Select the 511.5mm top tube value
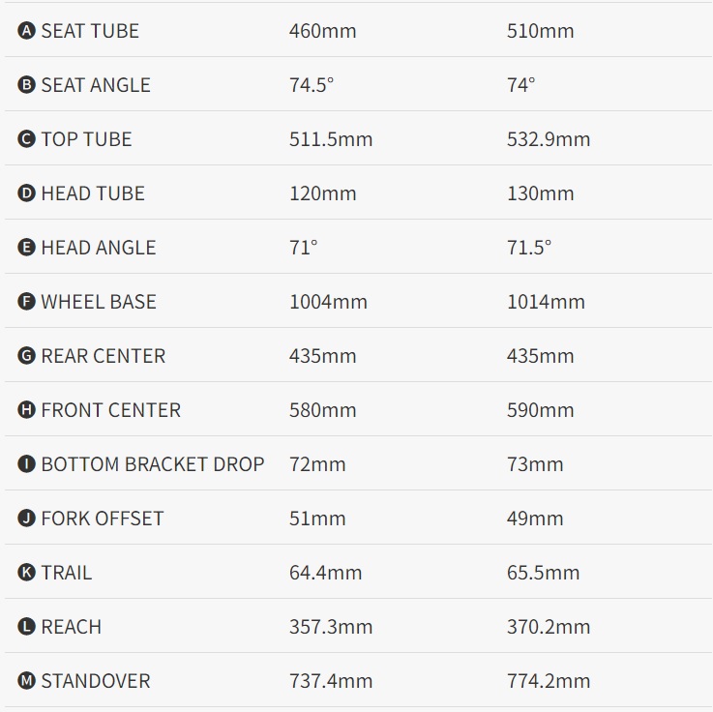Image resolution: width=713 pixels, height=712 pixels. coord(331,139)
